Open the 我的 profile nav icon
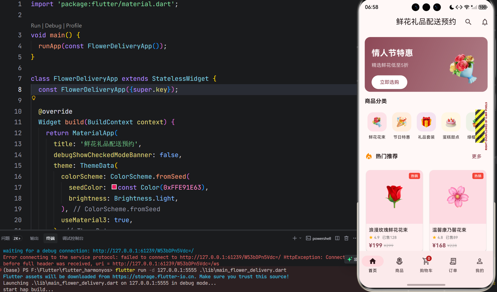 (x=479, y=261)
